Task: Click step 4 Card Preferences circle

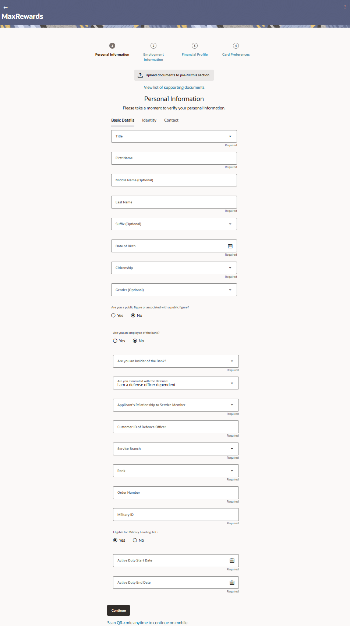Action: 236,46
